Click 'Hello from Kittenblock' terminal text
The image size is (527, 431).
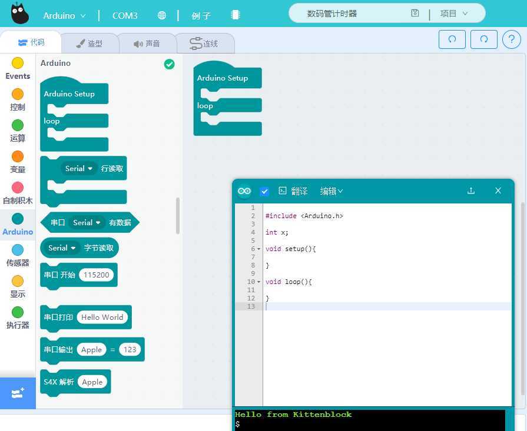tap(293, 415)
